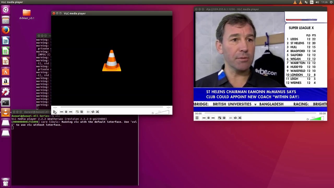Open extended settings in idle VLC window
The height and width of the screenshot is (188, 334).
82,112
